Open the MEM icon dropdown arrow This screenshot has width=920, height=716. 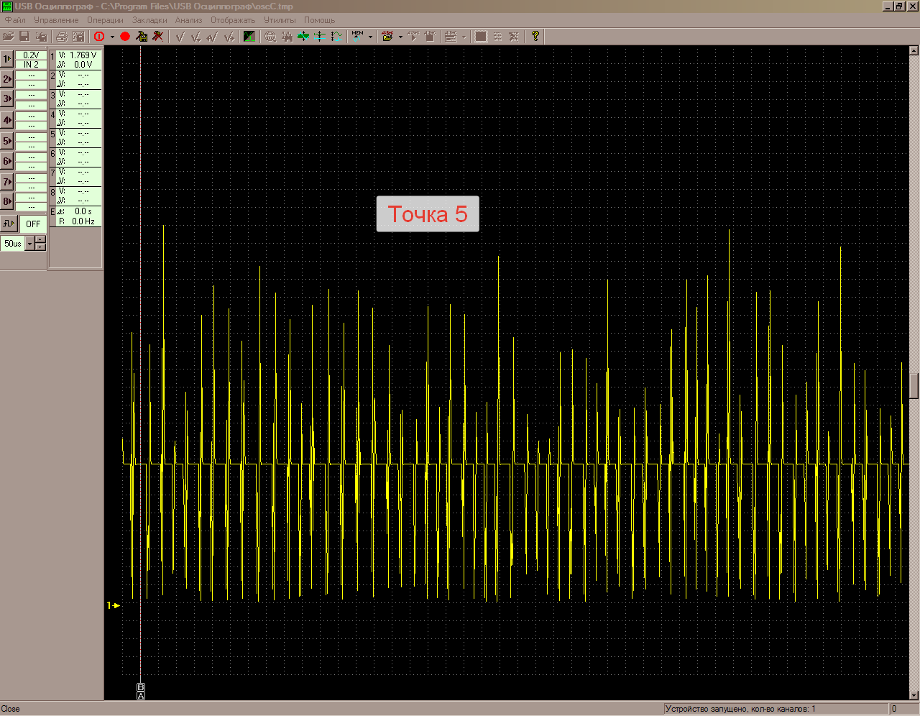(x=370, y=36)
